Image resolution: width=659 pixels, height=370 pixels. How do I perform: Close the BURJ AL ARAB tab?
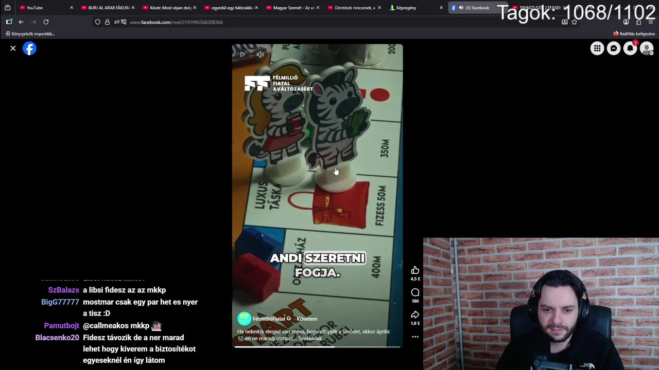click(x=133, y=8)
